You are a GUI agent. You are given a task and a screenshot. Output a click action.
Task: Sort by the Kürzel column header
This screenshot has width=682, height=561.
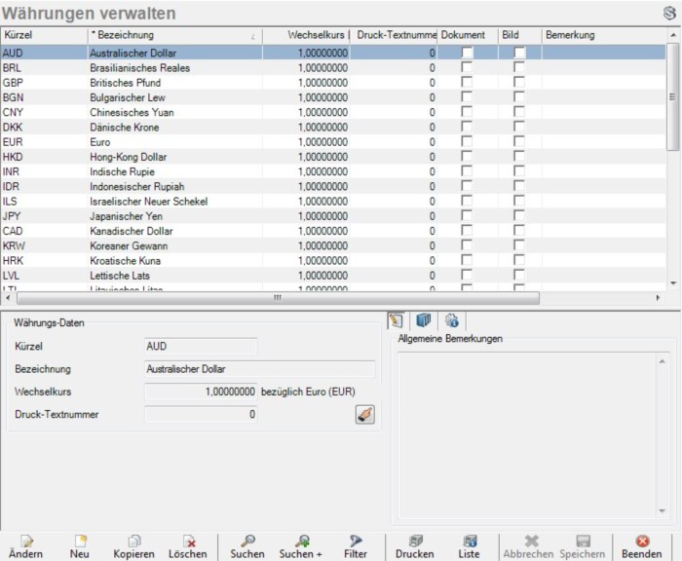click(44, 35)
